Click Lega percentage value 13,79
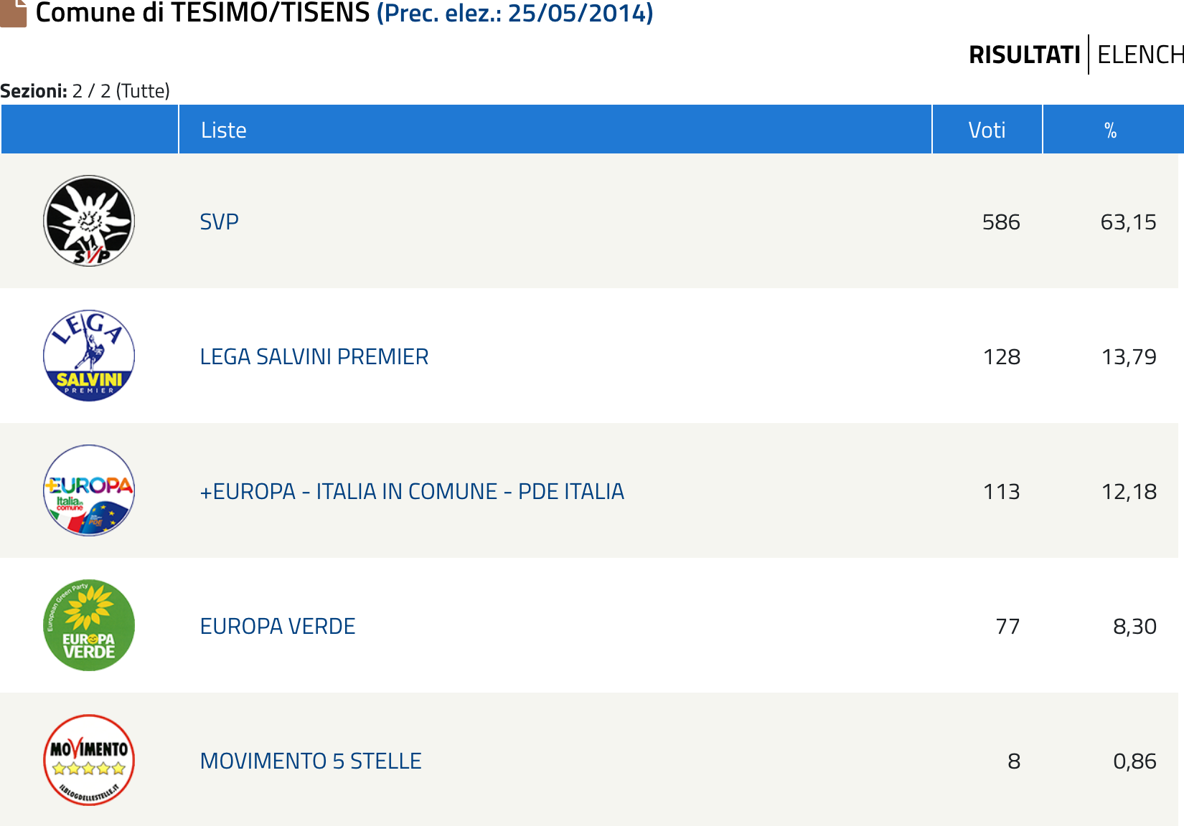1184x826 pixels. pos(1129,357)
